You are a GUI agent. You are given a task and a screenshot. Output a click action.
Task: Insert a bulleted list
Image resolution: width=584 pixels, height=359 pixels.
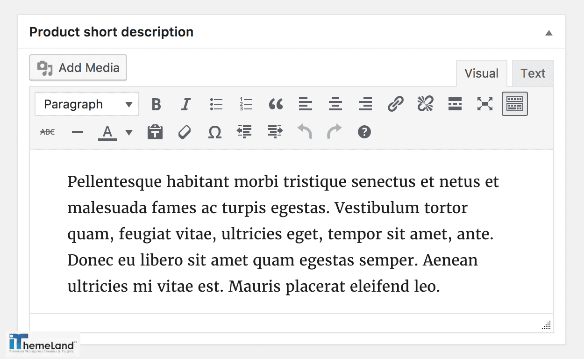[216, 104]
